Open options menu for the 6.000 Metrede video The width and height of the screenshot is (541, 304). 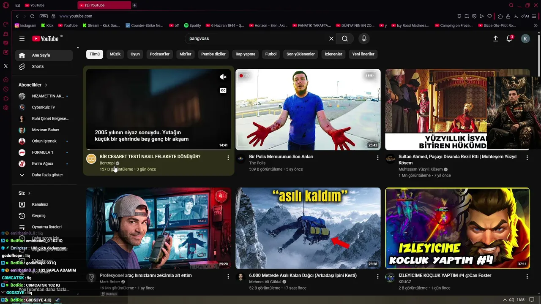(378, 276)
